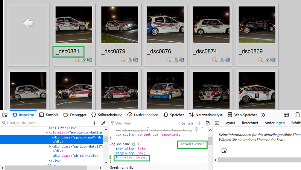Toggle the sidebar pane split icon
The image size is (301, 170).
(x=216, y=123)
